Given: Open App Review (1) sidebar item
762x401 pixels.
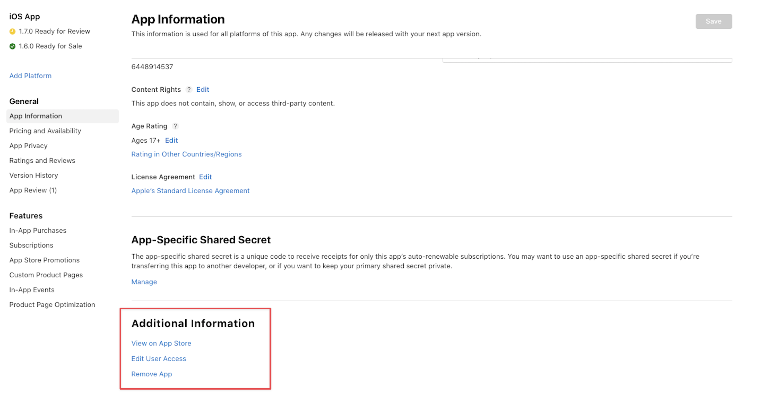Looking at the screenshot, I should pos(33,190).
